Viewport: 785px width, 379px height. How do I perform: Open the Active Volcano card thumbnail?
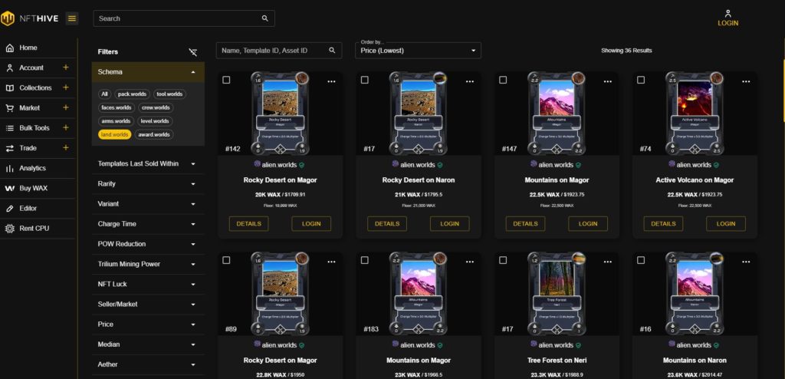695,114
